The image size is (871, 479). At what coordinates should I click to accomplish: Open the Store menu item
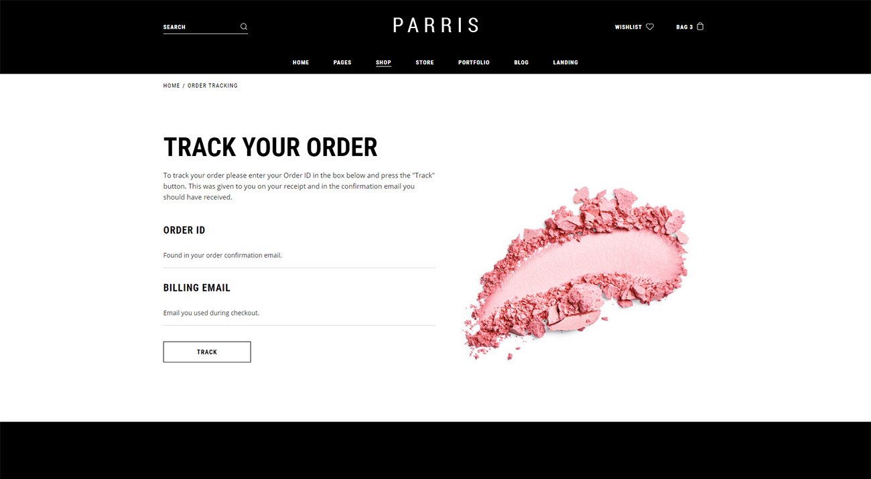(425, 62)
